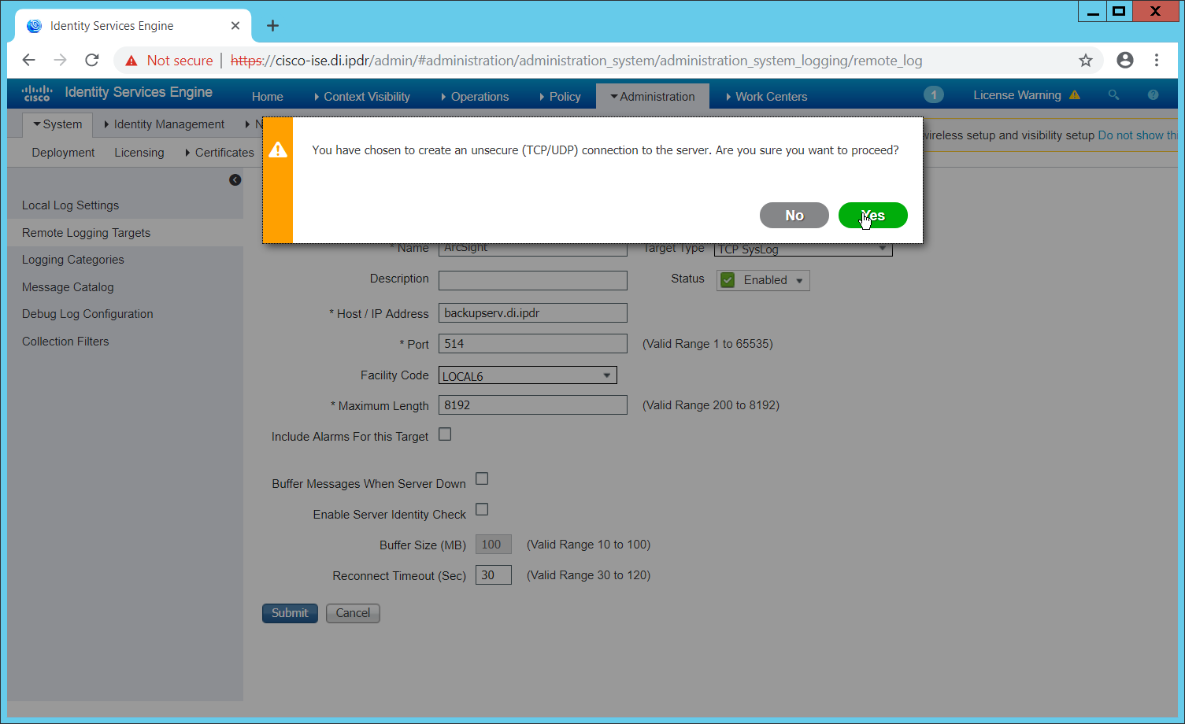Open the Target Type dropdown
This screenshot has width=1185, height=724.
click(x=803, y=250)
